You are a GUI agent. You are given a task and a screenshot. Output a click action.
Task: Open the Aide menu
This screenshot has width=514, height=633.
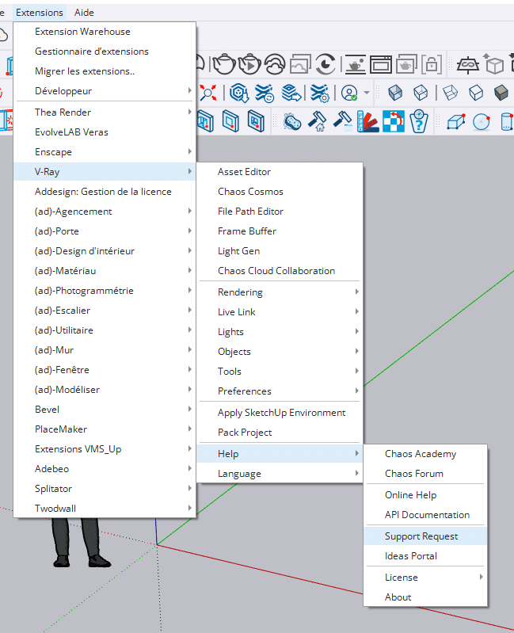point(83,13)
